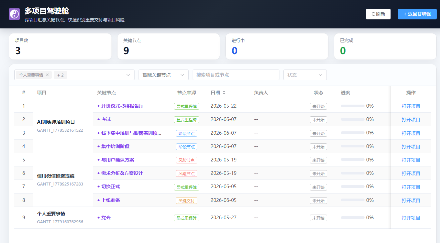Click the 进行中 summary card
Viewport: 440px width, 243px height.
(277, 46)
